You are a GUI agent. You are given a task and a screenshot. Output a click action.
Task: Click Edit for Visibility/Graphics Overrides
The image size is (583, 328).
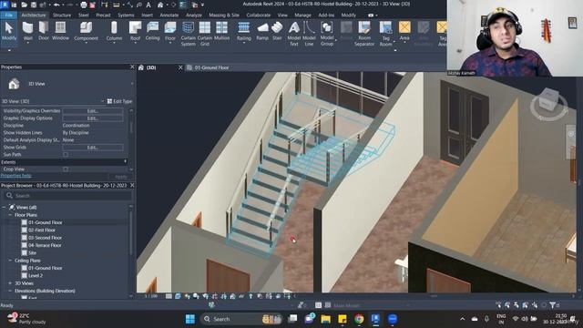tap(93, 111)
